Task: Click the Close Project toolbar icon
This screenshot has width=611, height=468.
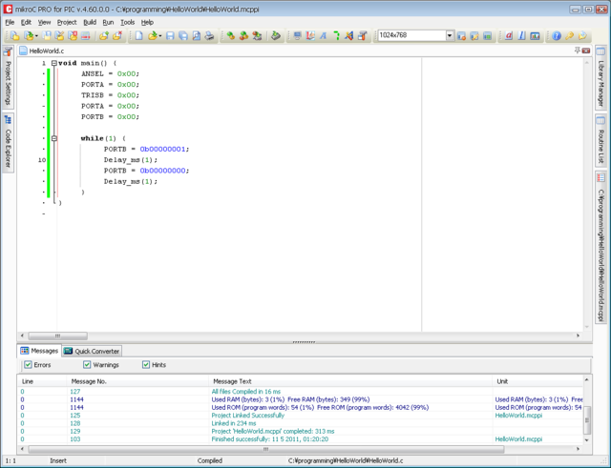Action: point(73,36)
